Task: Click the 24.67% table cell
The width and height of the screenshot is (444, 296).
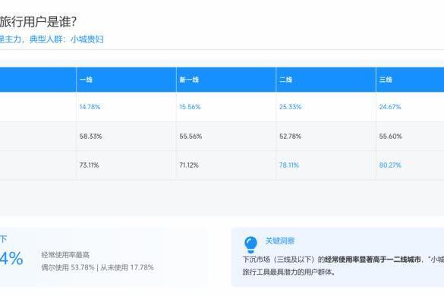Action: [410, 107]
